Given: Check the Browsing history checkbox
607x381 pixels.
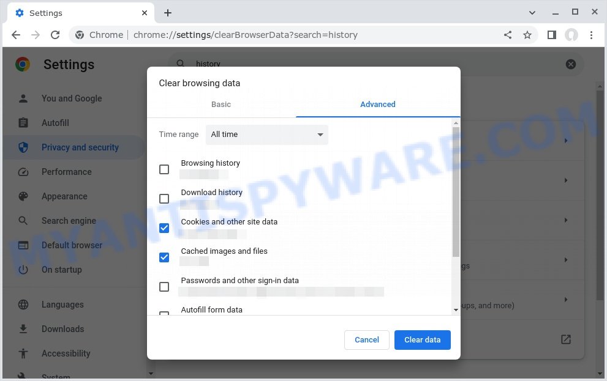Looking at the screenshot, I should [x=164, y=169].
